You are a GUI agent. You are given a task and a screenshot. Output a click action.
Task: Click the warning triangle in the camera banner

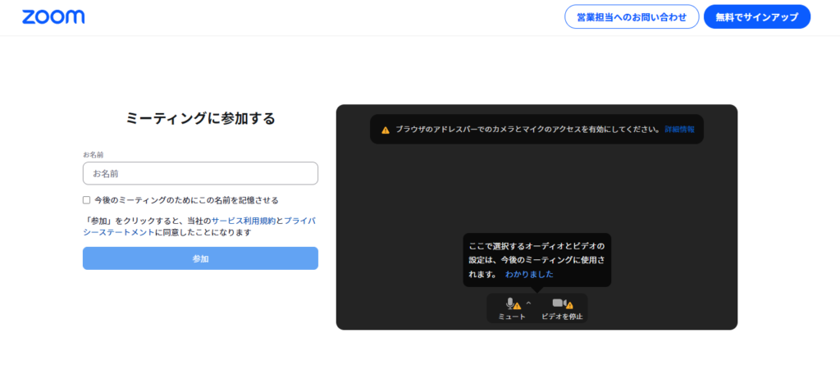coord(386,130)
